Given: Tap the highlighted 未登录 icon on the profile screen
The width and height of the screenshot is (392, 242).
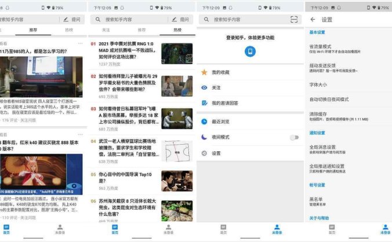Looking at the screenshot, I should pyautogui.click(x=277, y=227).
